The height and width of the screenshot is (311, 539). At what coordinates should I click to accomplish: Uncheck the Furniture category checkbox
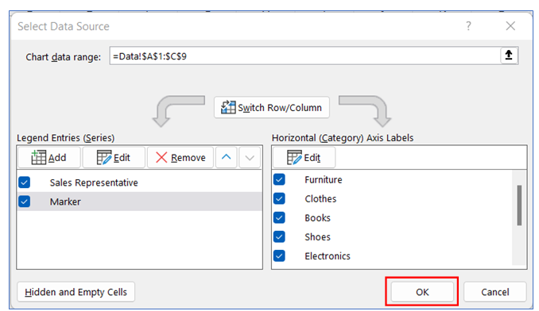click(279, 179)
